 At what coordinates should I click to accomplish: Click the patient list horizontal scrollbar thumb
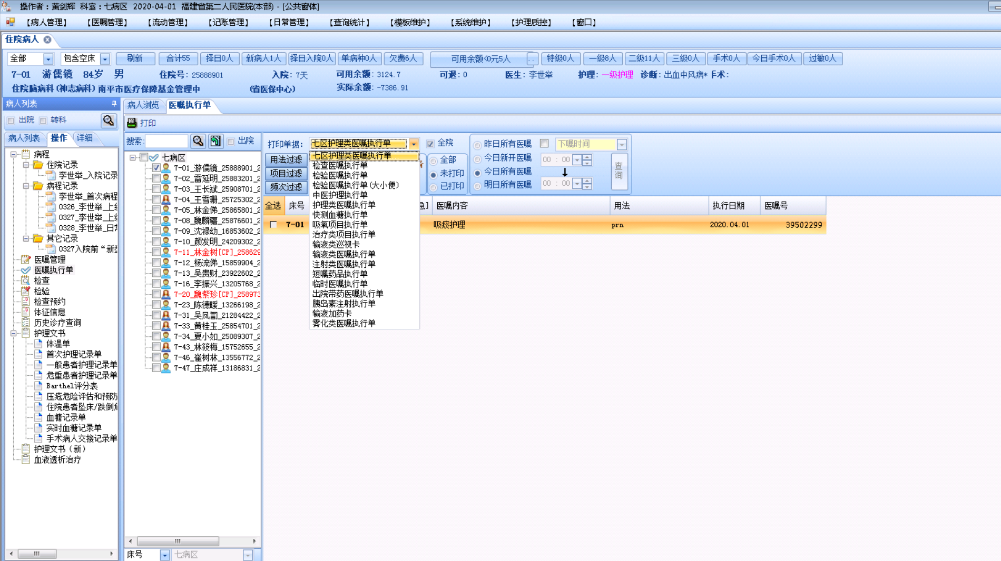pyautogui.click(x=178, y=541)
